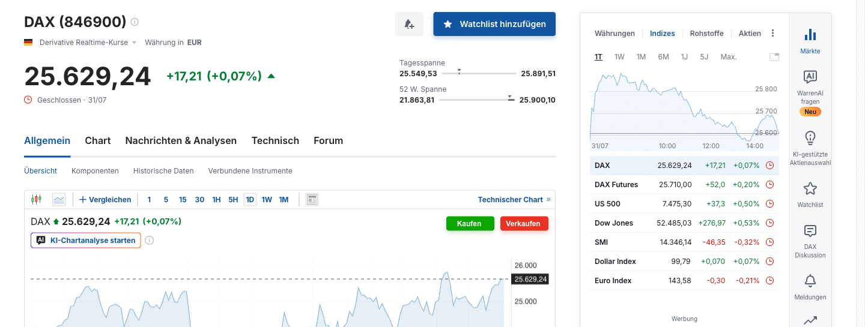Image resolution: width=865 pixels, height=327 pixels.
Task: Open the Allgemein tab
Action: tap(47, 140)
